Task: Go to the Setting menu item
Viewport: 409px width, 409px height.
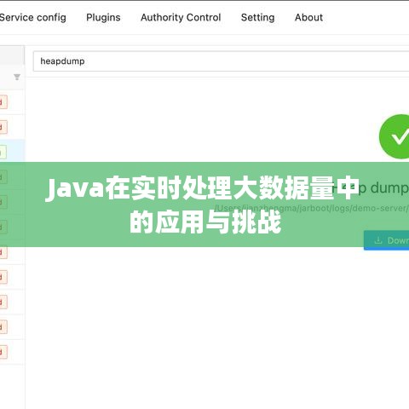Action: pos(257,18)
